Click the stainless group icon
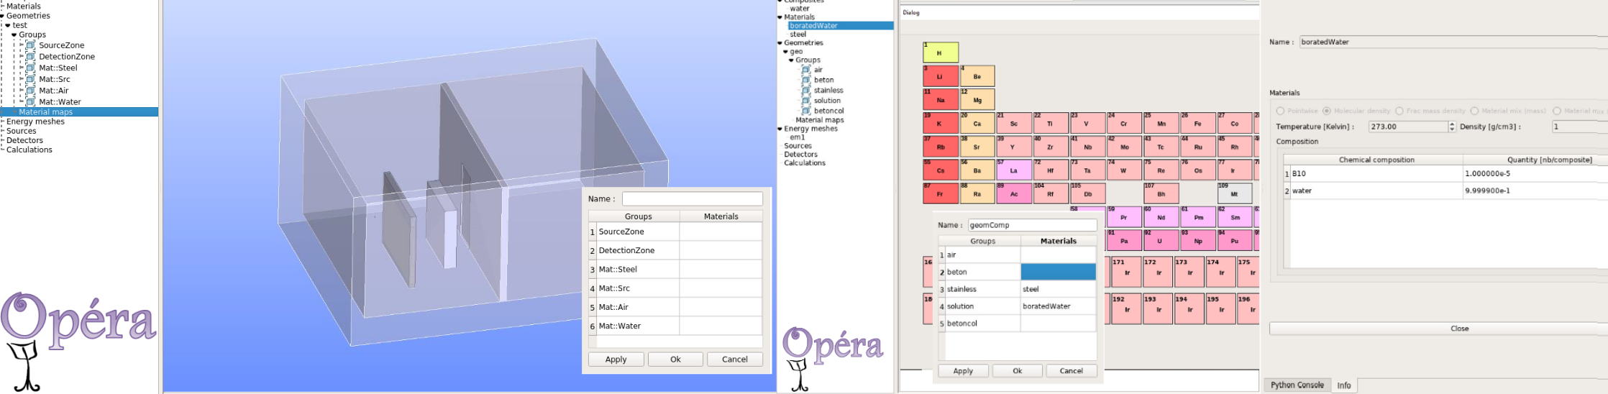Viewport: 1608px width, 394px height. point(806,91)
